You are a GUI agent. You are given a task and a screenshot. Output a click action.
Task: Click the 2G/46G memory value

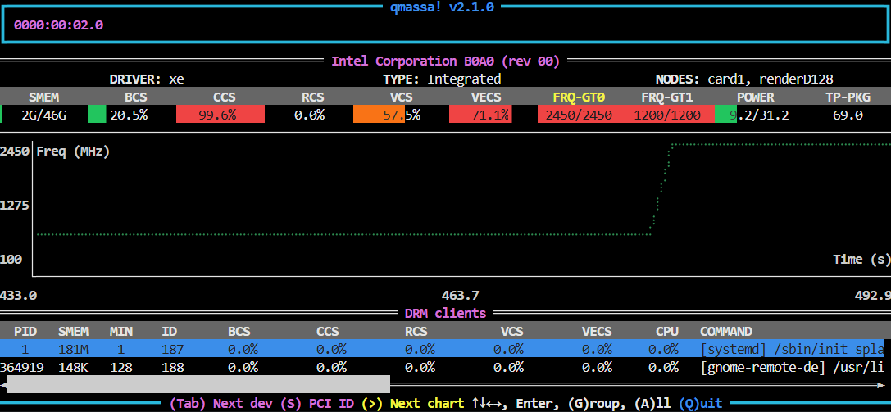coord(43,115)
